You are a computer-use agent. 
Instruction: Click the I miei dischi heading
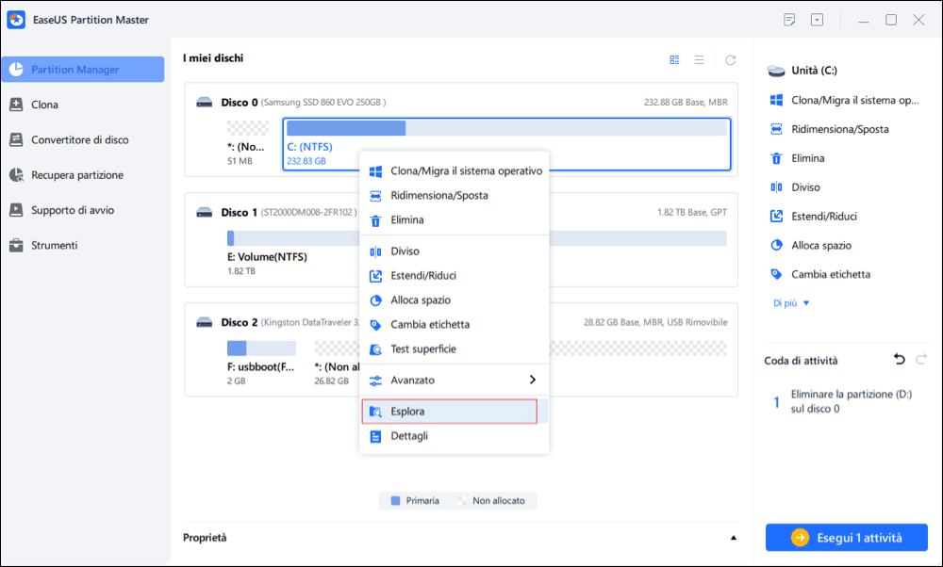pyautogui.click(x=213, y=58)
